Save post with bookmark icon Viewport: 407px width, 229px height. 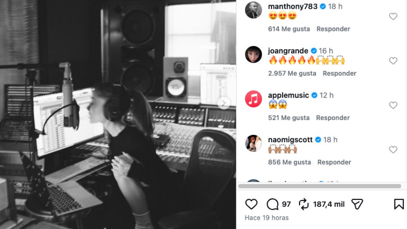pos(399,204)
